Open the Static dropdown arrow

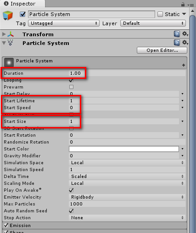184,14
